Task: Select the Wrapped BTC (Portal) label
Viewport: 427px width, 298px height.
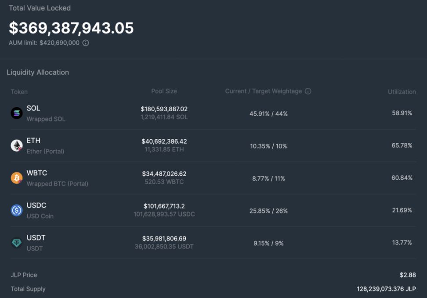Action: (x=57, y=184)
